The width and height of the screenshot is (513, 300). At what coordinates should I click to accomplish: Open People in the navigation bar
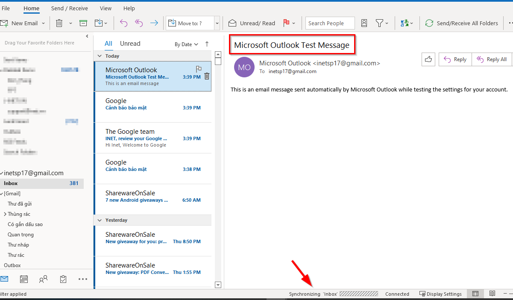[43, 279]
